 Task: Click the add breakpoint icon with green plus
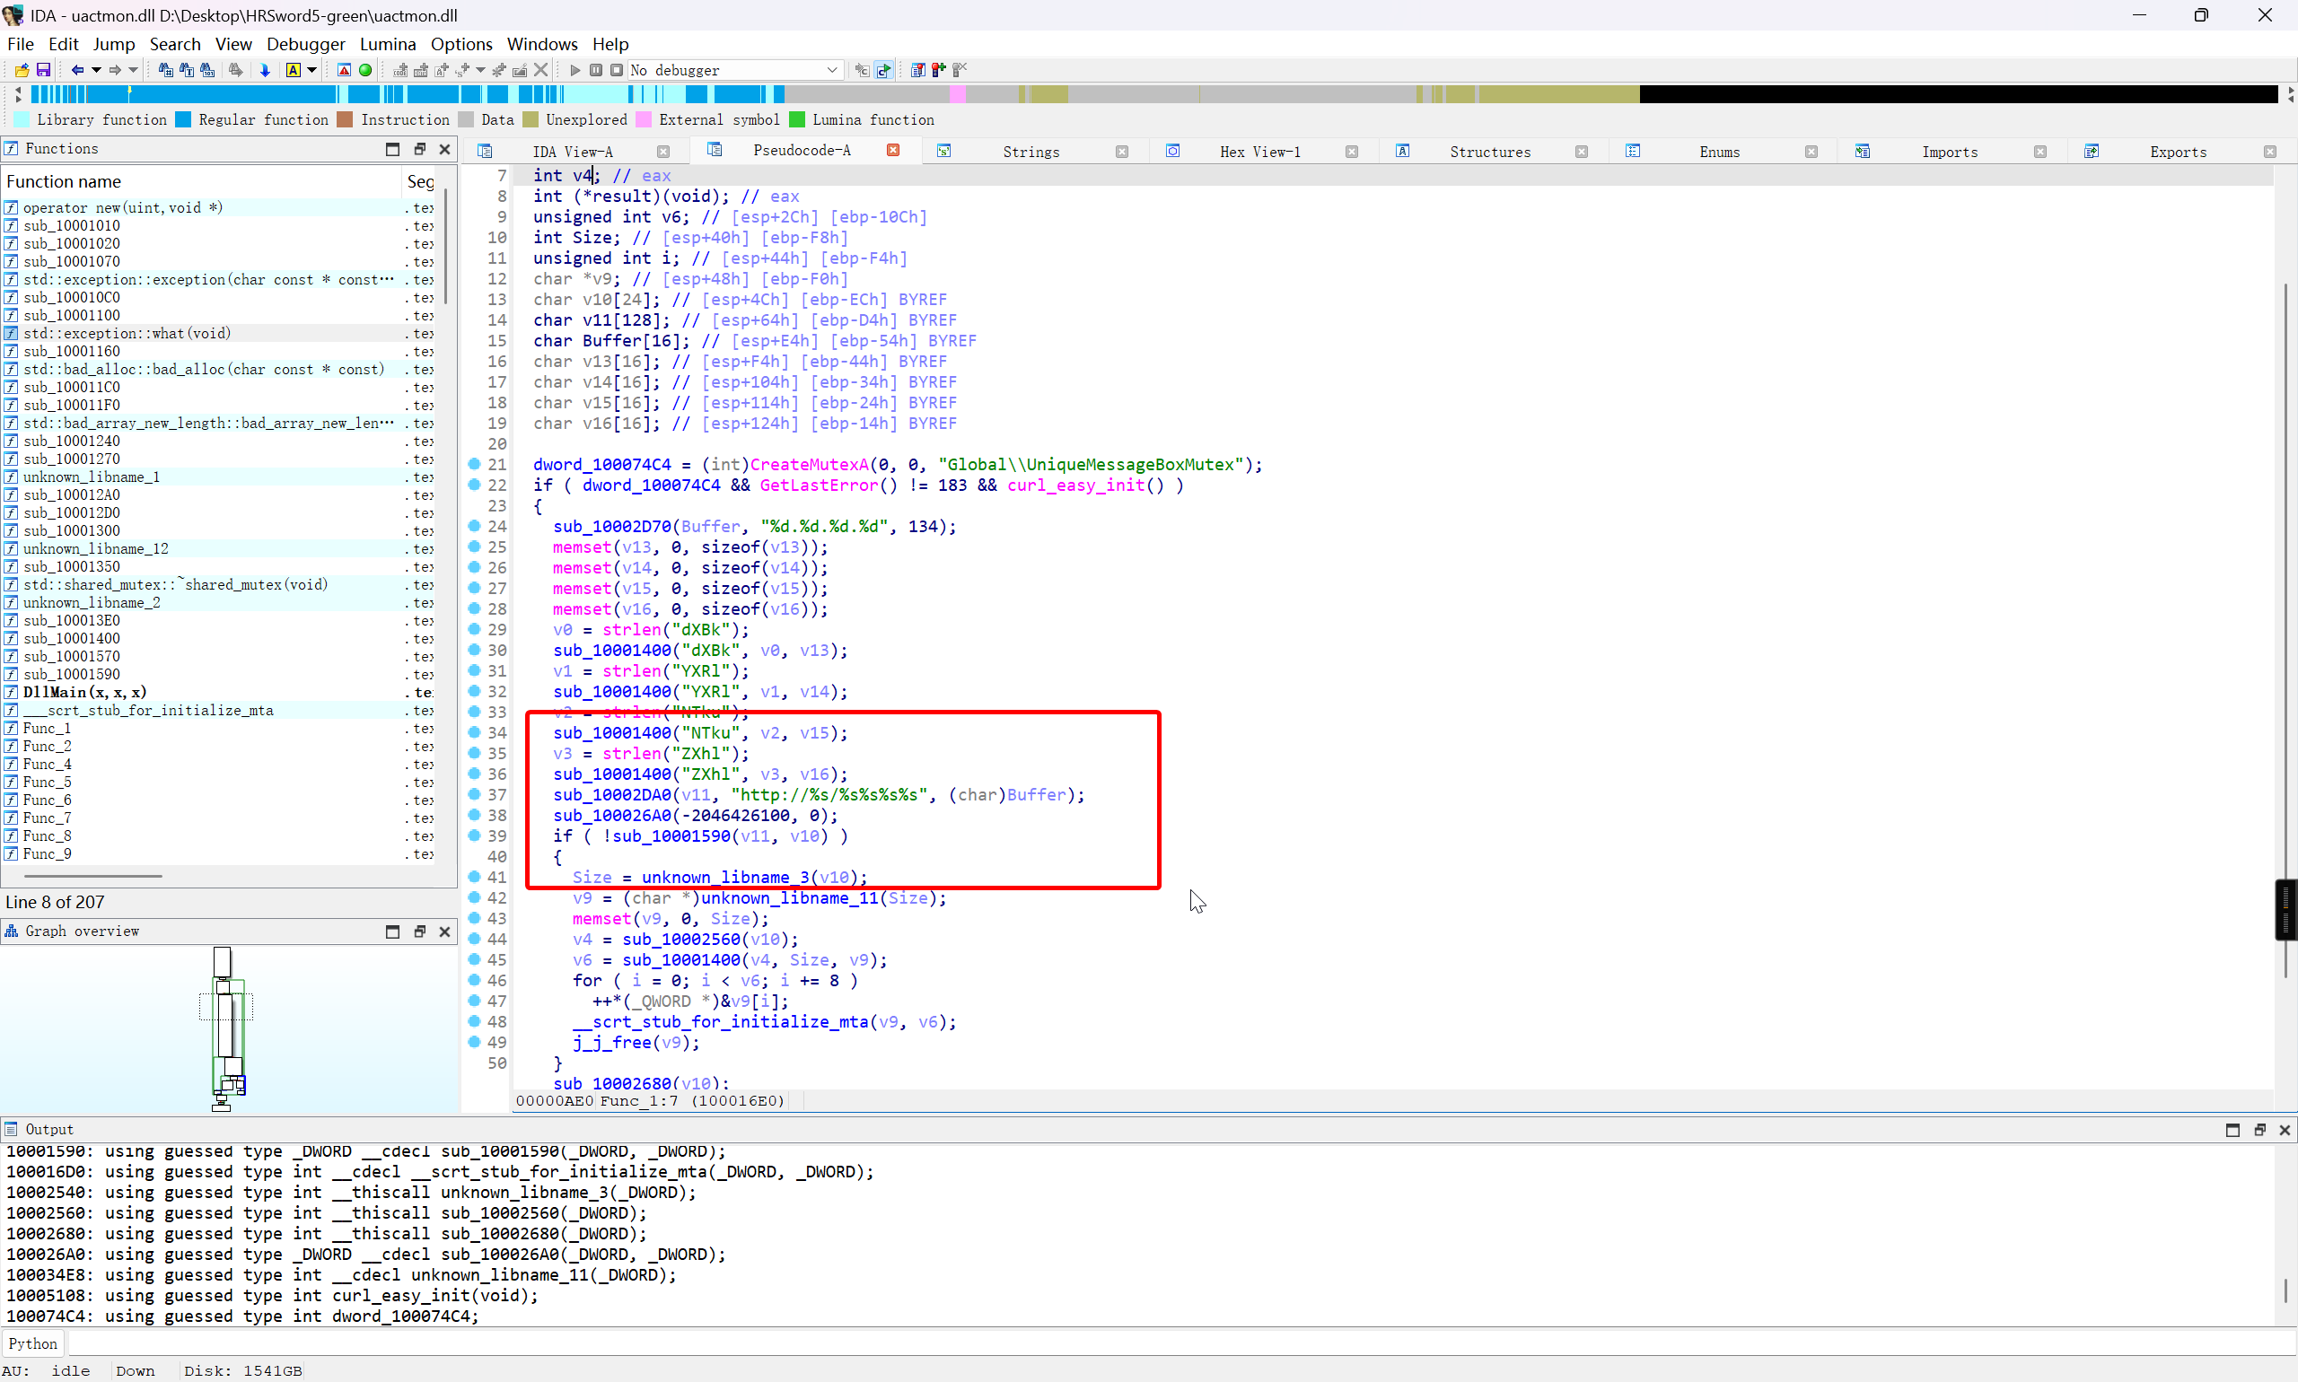pos(939,70)
